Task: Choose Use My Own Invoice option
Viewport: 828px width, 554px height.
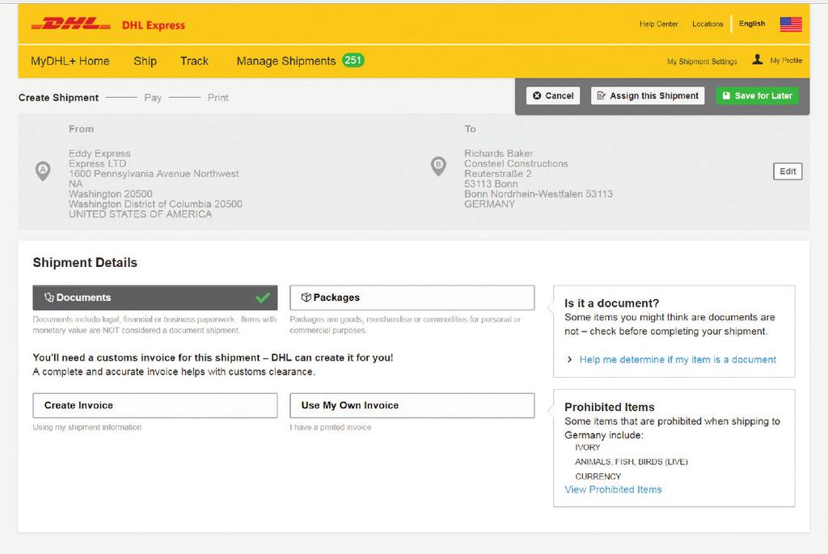Action: coord(412,405)
